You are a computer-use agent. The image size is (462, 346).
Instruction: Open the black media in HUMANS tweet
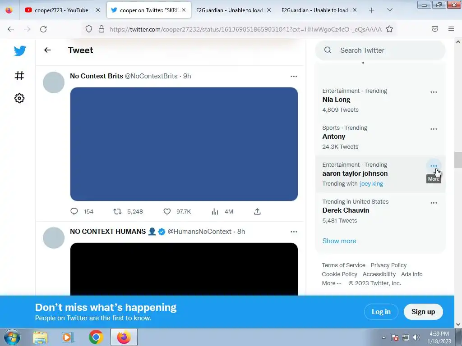(184, 269)
